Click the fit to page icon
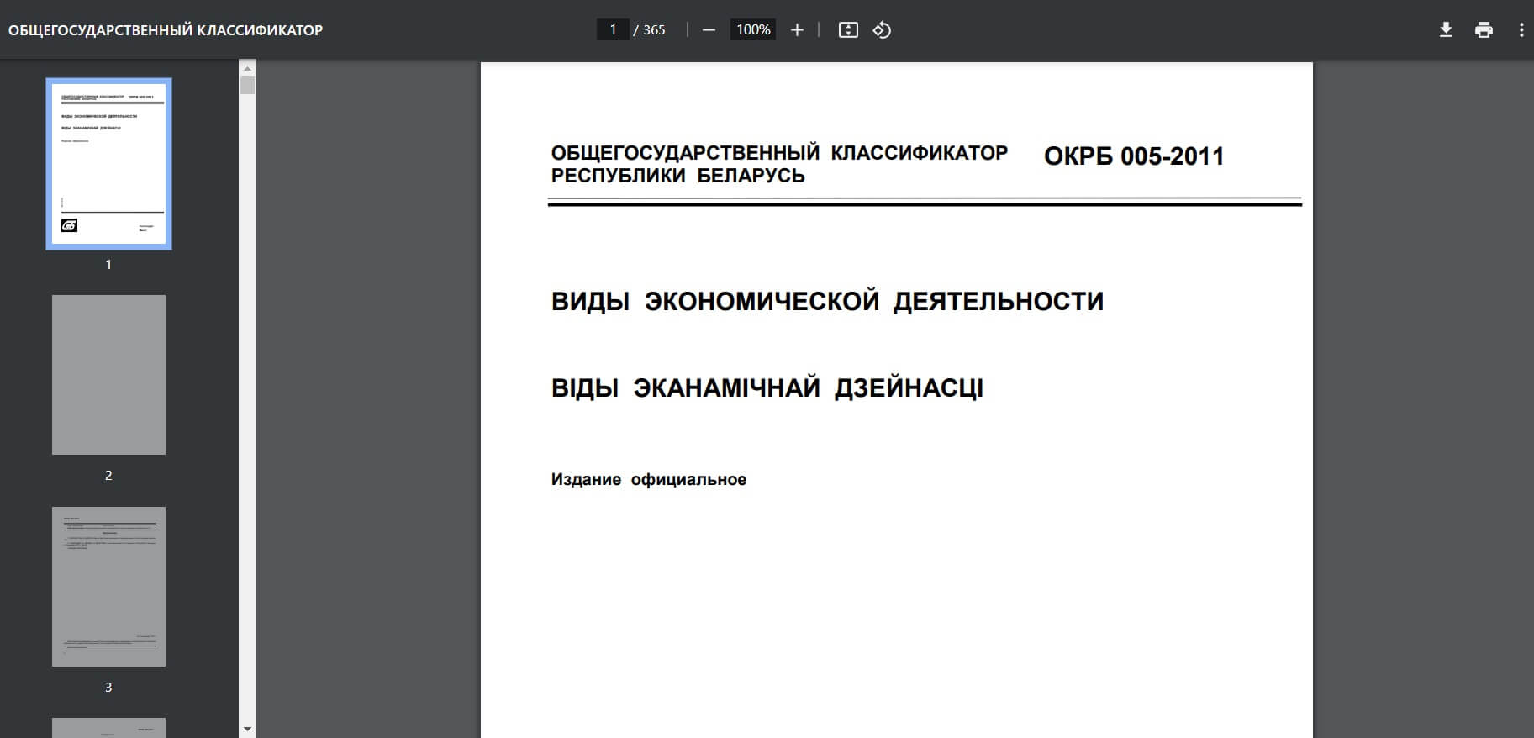 [x=848, y=30]
